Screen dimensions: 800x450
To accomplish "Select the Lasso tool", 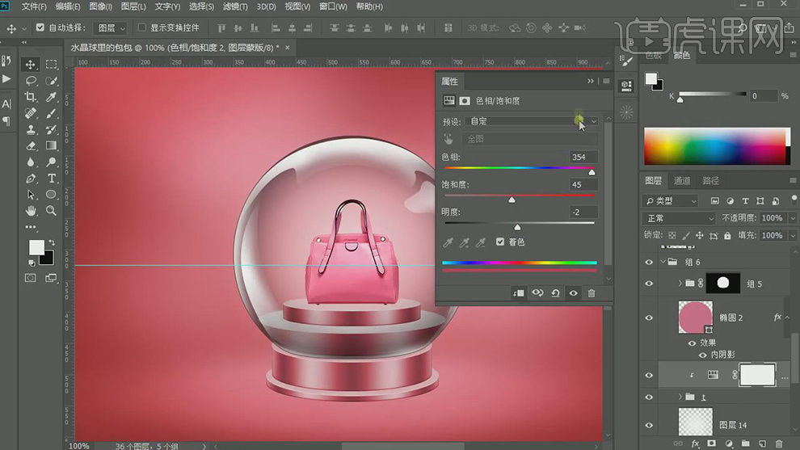I will [x=31, y=81].
